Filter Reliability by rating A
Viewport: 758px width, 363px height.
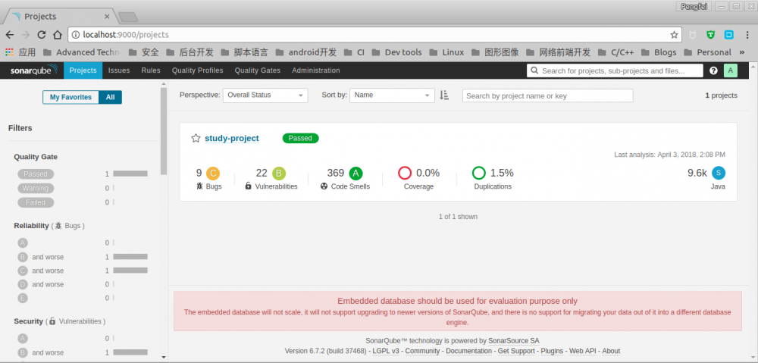point(22,243)
